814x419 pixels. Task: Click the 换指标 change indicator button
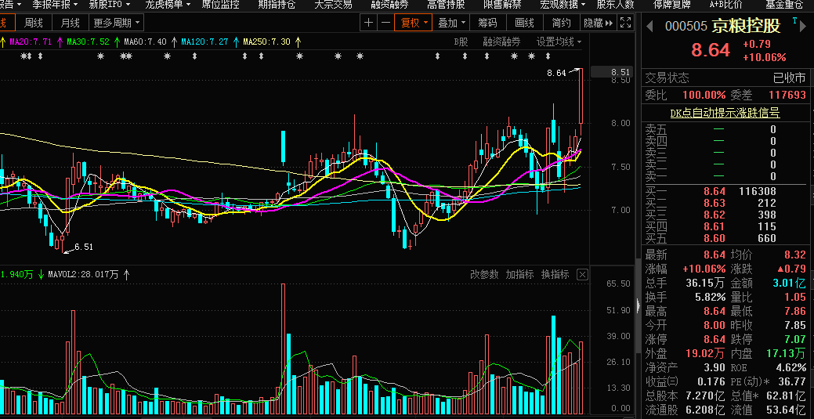(555, 275)
